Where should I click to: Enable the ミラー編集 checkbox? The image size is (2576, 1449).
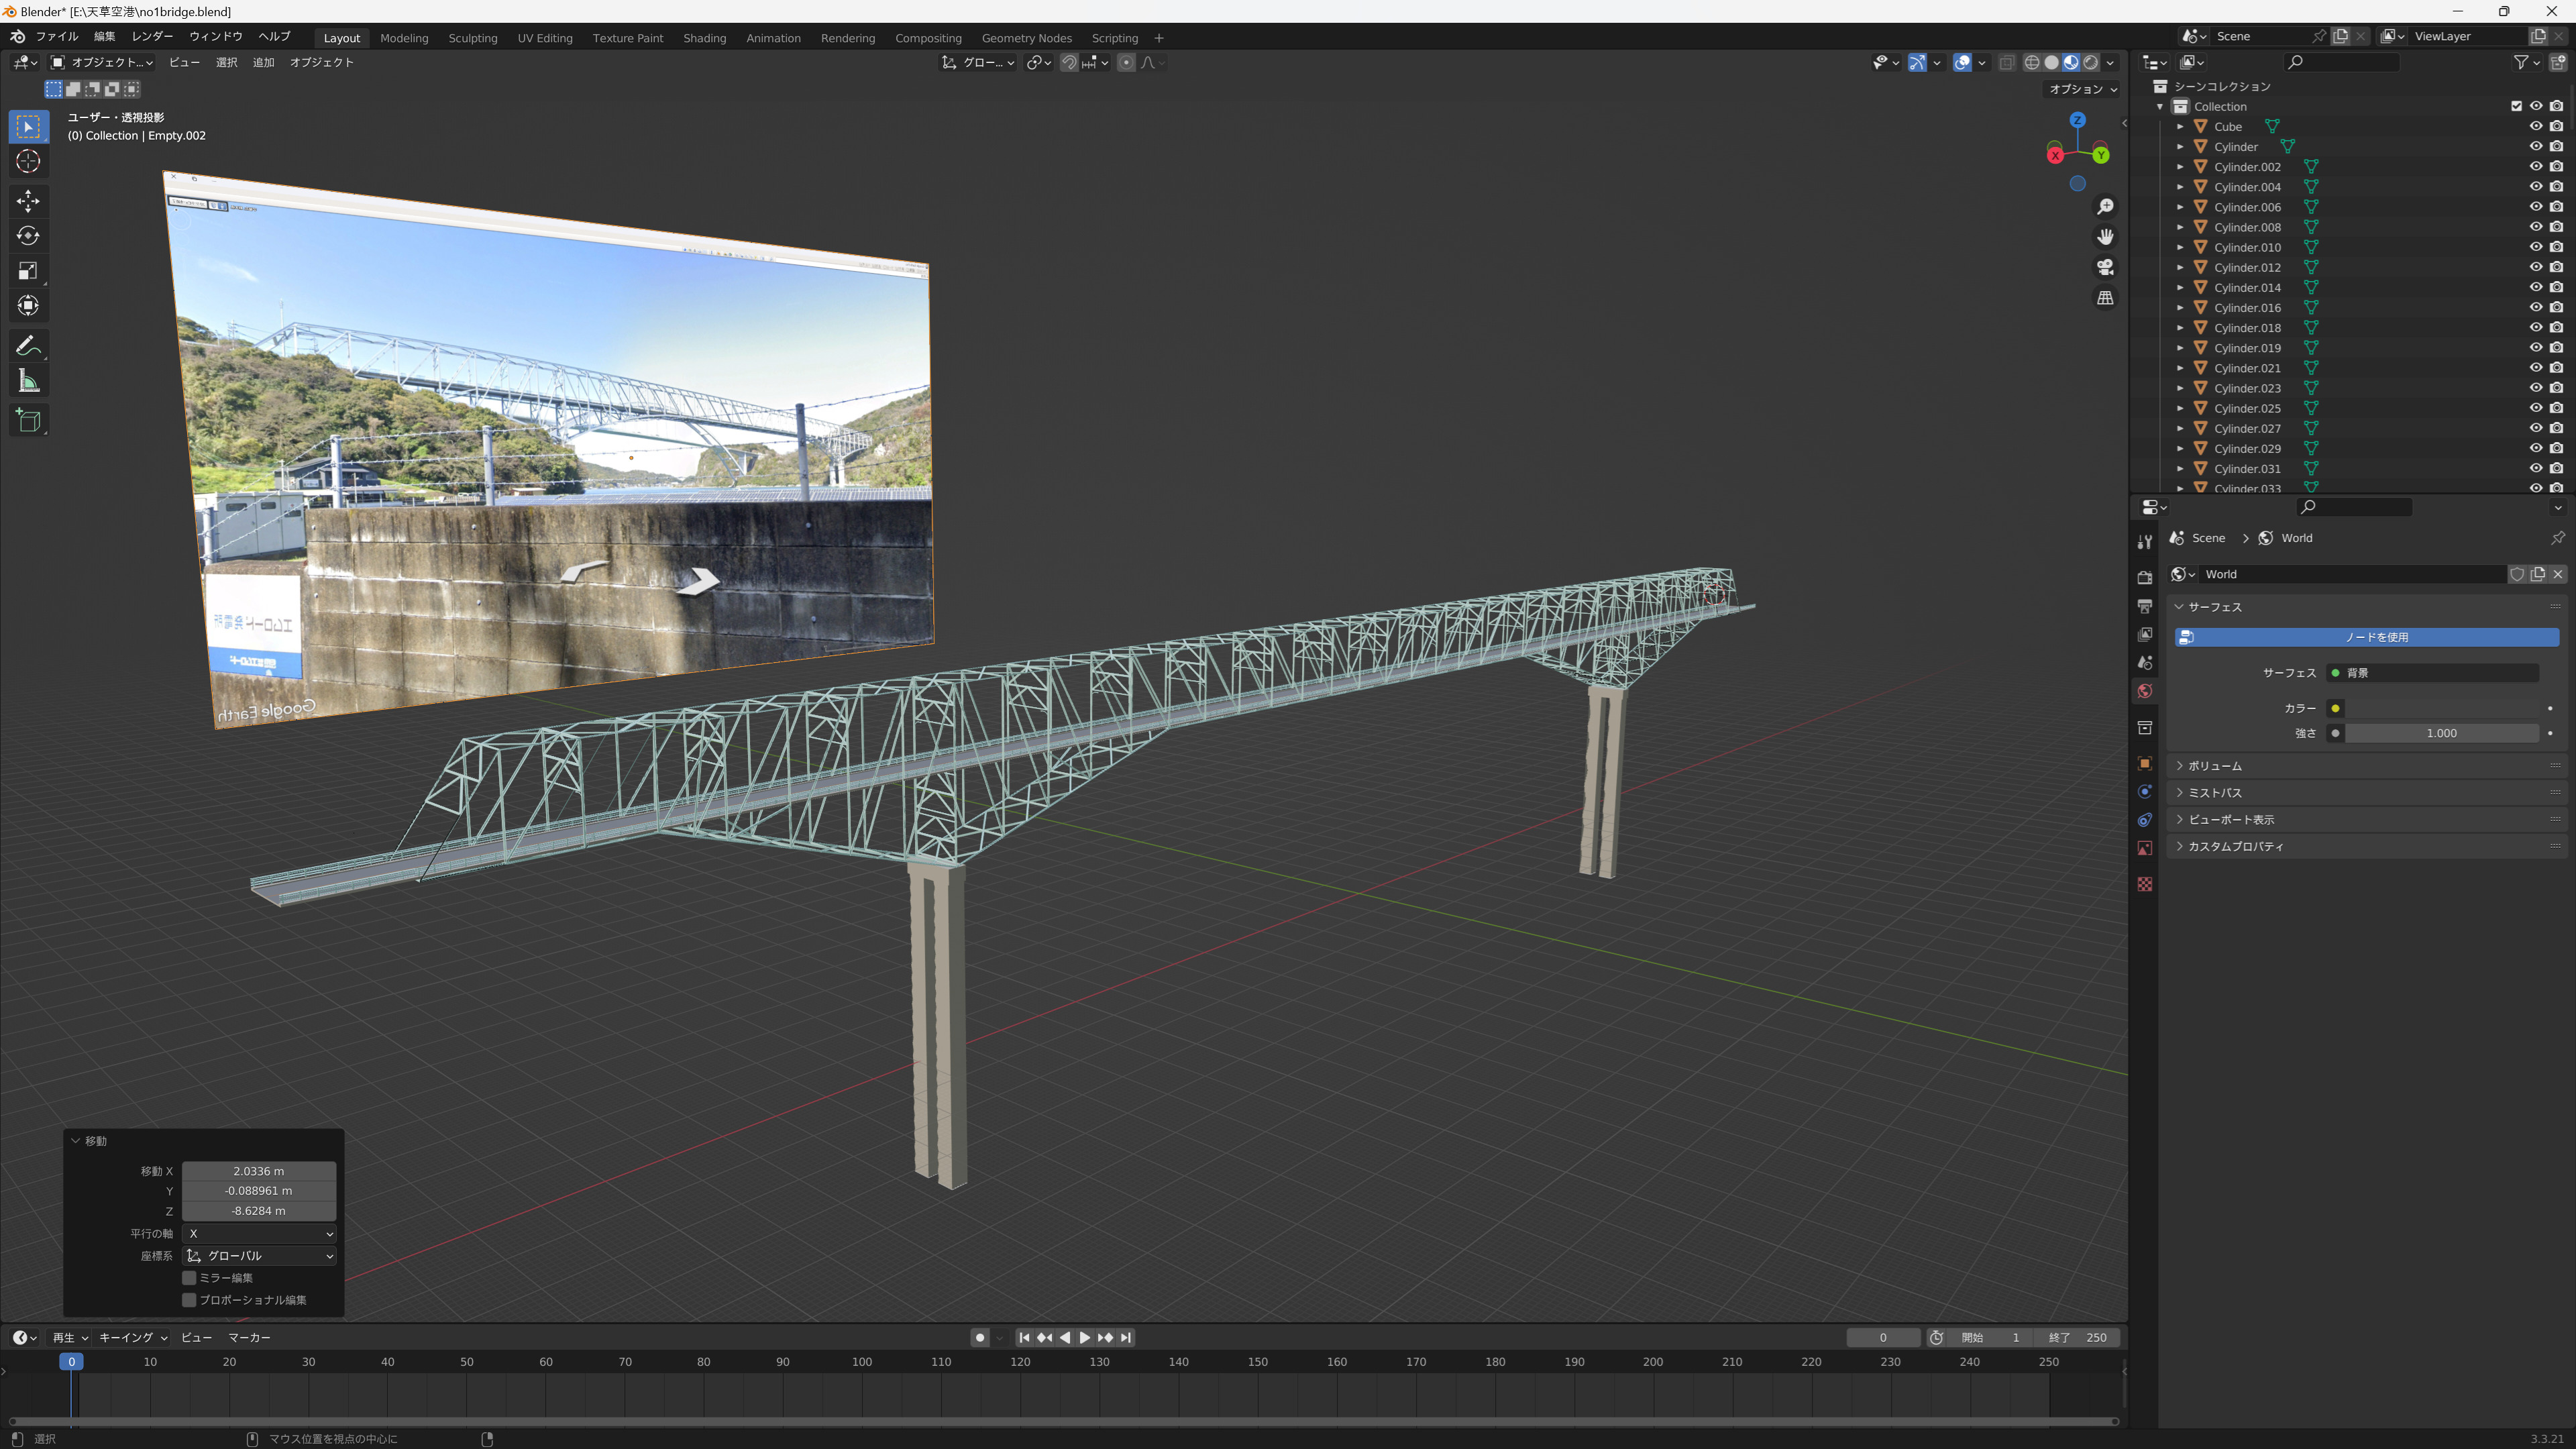189,1277
